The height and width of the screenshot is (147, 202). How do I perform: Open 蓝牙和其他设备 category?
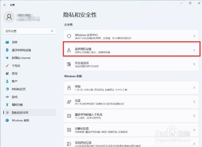(x=29, y=50)
